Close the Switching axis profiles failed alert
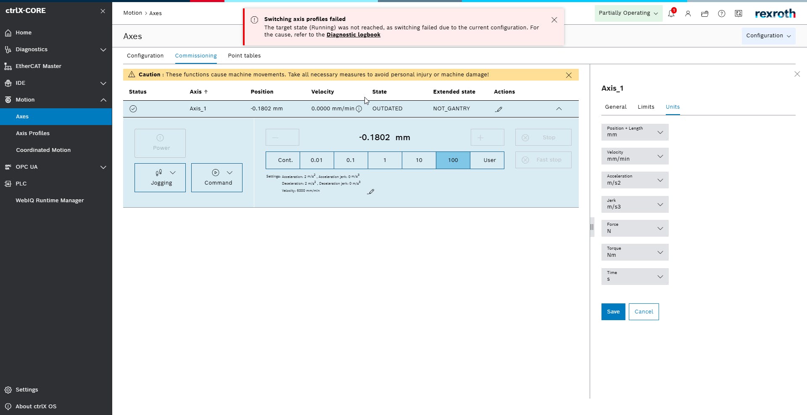 point(554,20)
